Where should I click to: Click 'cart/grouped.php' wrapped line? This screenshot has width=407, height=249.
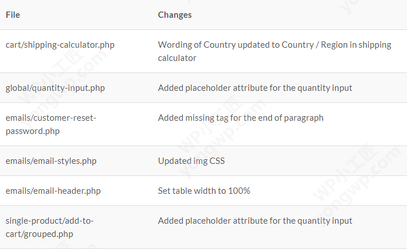coord(39,234)
